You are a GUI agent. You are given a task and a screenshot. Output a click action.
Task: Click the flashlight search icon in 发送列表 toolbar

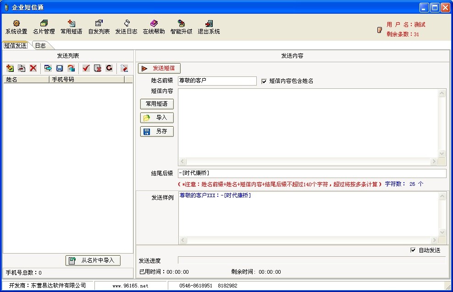click(124, 68)
